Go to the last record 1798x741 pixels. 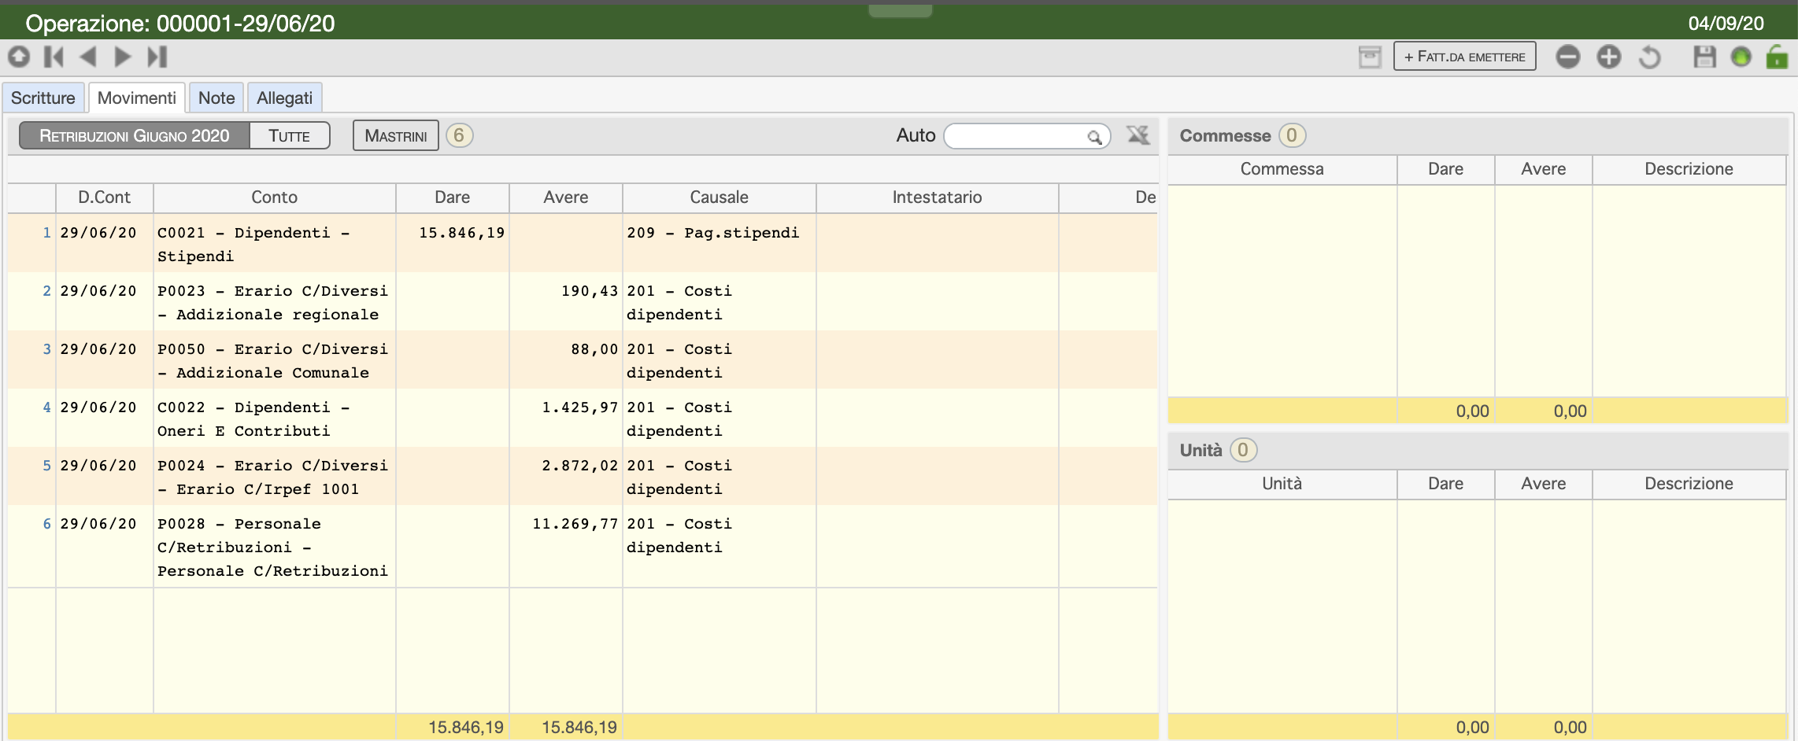coord(157,57)
